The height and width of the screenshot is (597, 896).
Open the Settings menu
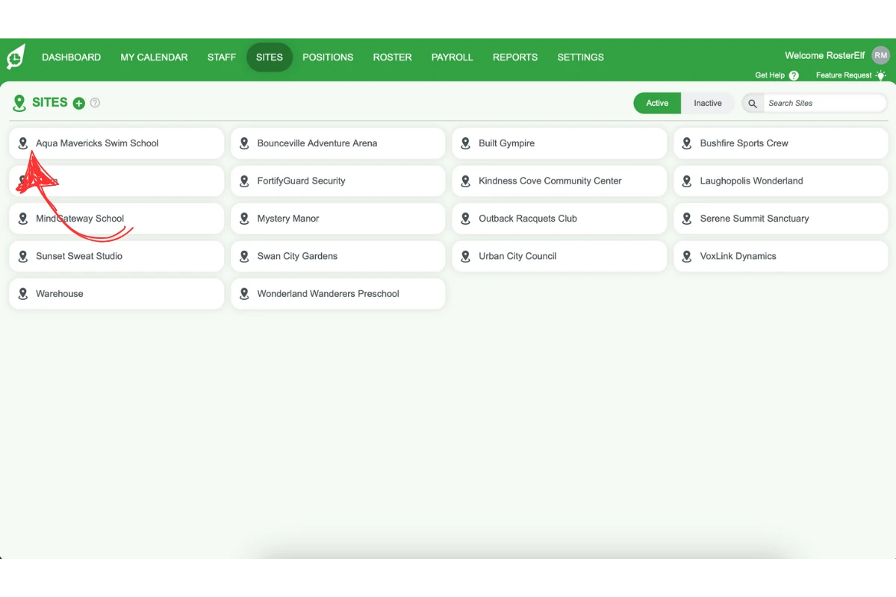(x=581, y=57)
